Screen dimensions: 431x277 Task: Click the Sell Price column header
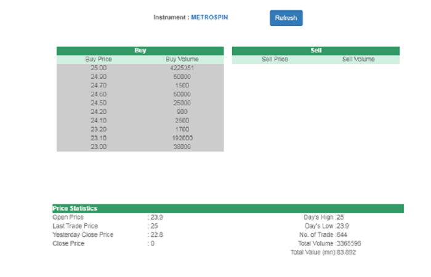[275, 60]
